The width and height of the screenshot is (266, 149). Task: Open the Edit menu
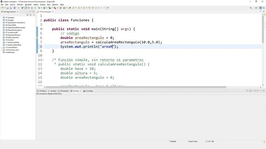coord(7,5)
